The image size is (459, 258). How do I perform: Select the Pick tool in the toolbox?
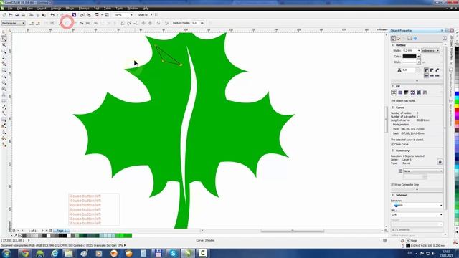(4, 32)
